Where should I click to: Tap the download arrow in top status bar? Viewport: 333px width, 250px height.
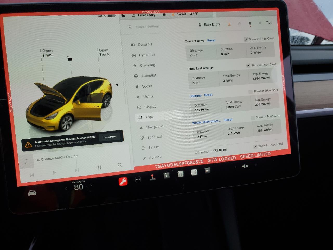point(173,14)
